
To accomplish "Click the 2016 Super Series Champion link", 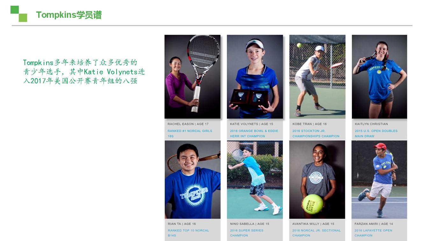I will [247, 233].
